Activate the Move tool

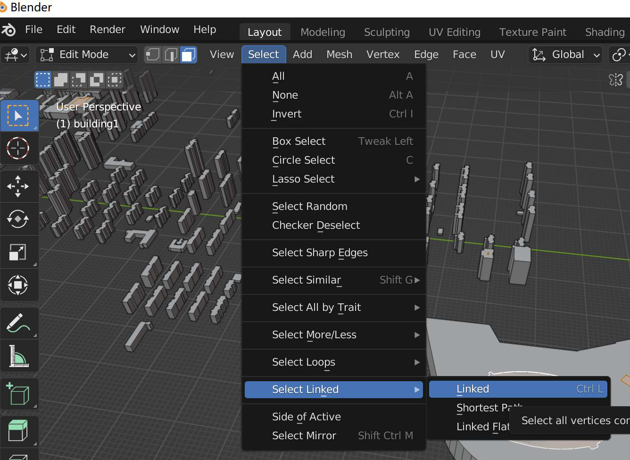click(18, 186)
